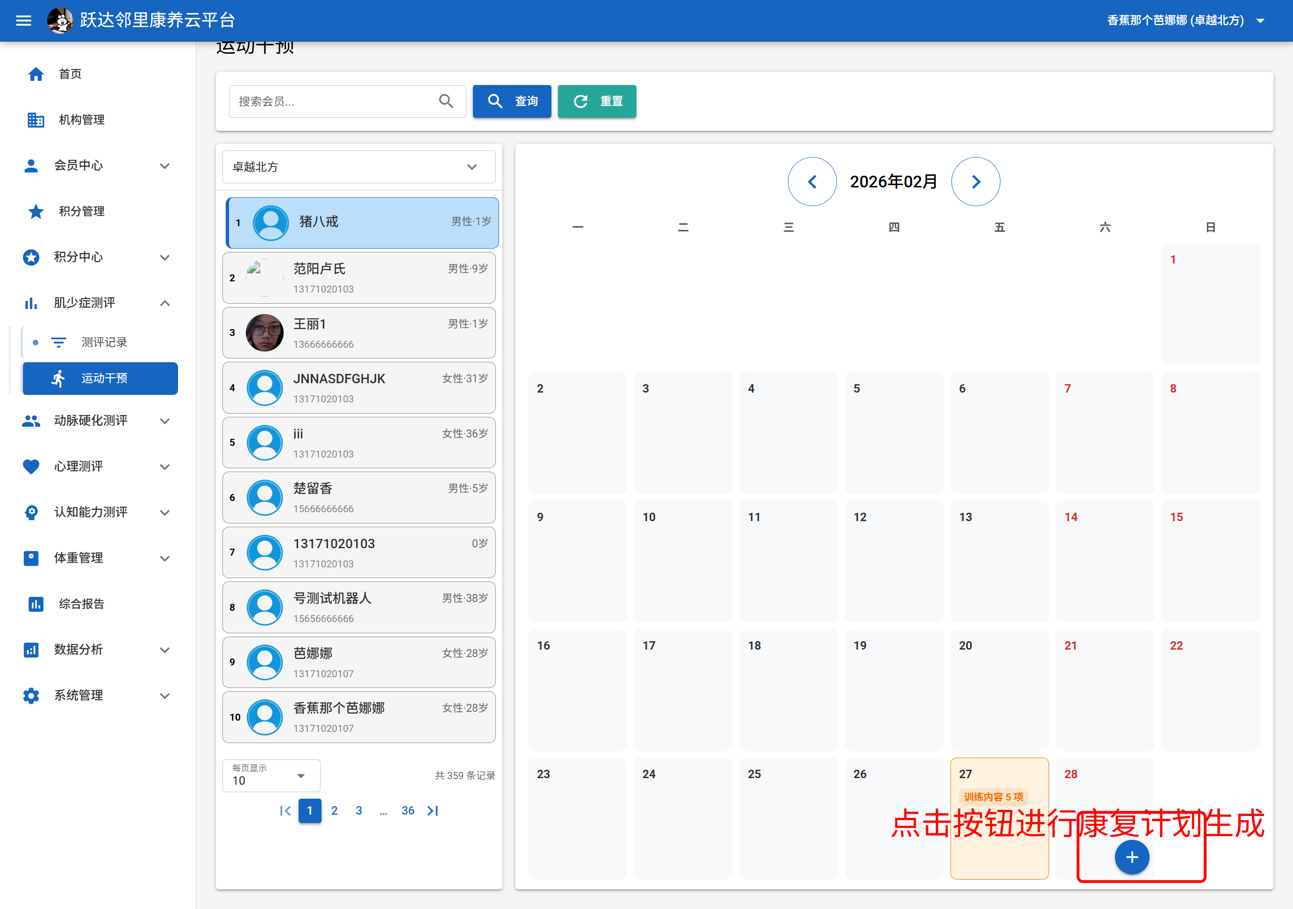Expand the 系统管理 menu chevron
The width and height of the screenshot is (1293, 909).
(x=164, y=696)
